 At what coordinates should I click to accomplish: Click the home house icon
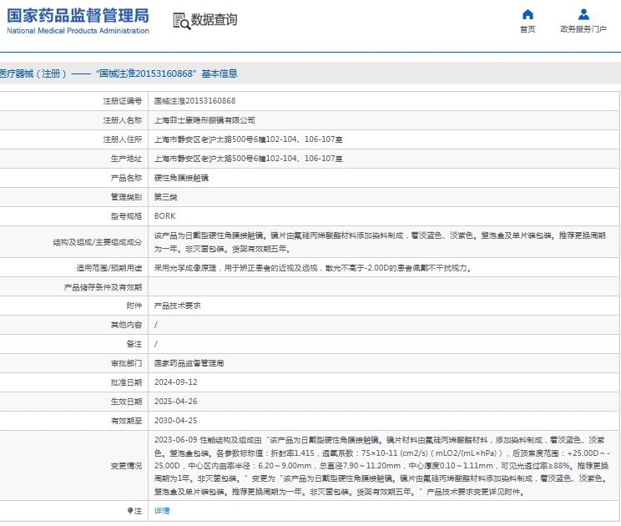coord(528,14)
